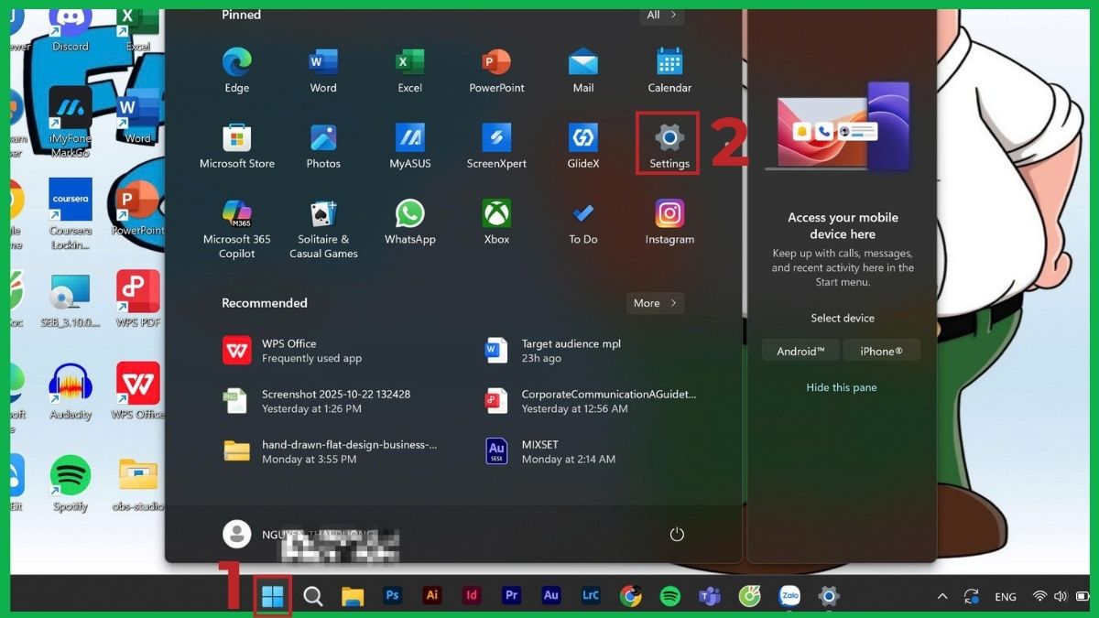The image size is (1099, 618).
Task: Open the hidden icons tray chevron
Action: [941, 596]
